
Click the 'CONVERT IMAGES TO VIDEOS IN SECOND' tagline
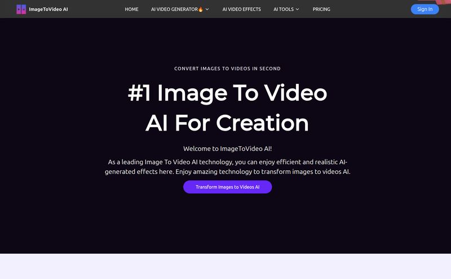(x=228, y=69)
